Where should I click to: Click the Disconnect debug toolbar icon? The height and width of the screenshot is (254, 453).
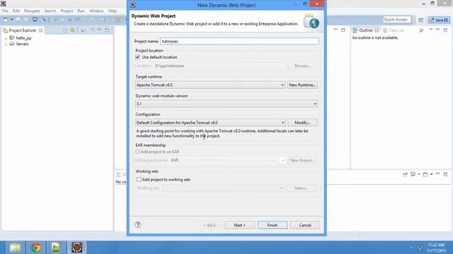pos(77,20)
